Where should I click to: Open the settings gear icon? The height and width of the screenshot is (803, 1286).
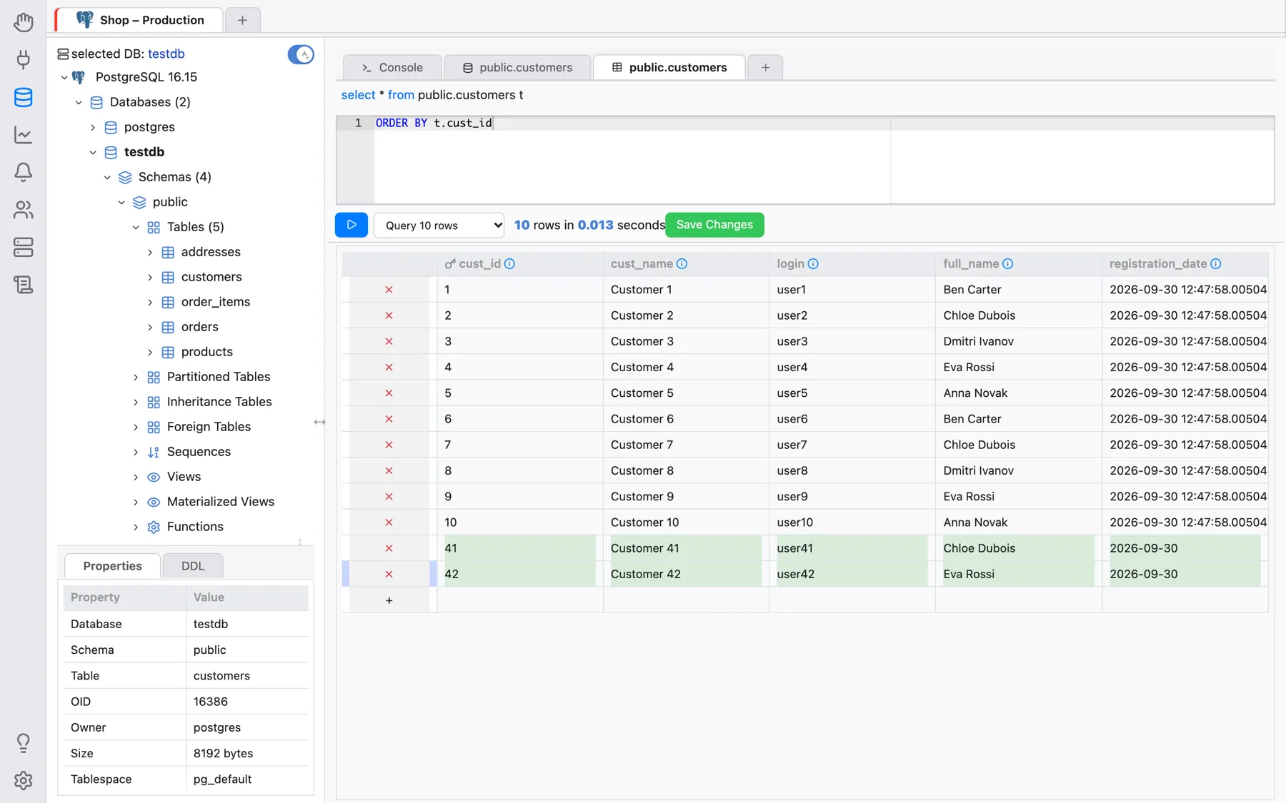[23, 780]
